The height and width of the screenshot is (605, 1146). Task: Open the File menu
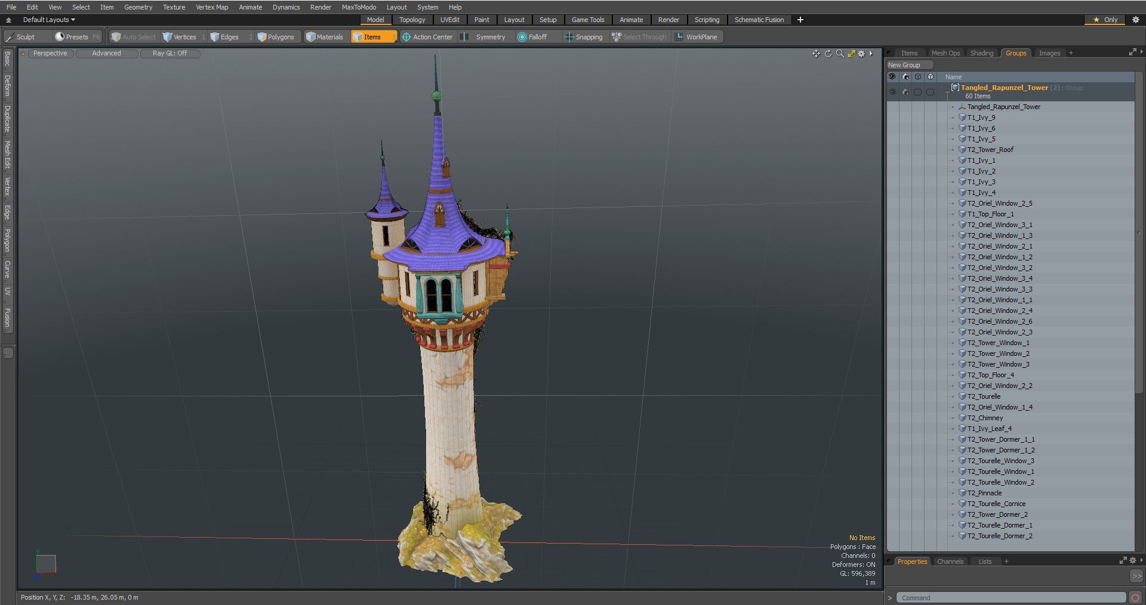[11, 7]
